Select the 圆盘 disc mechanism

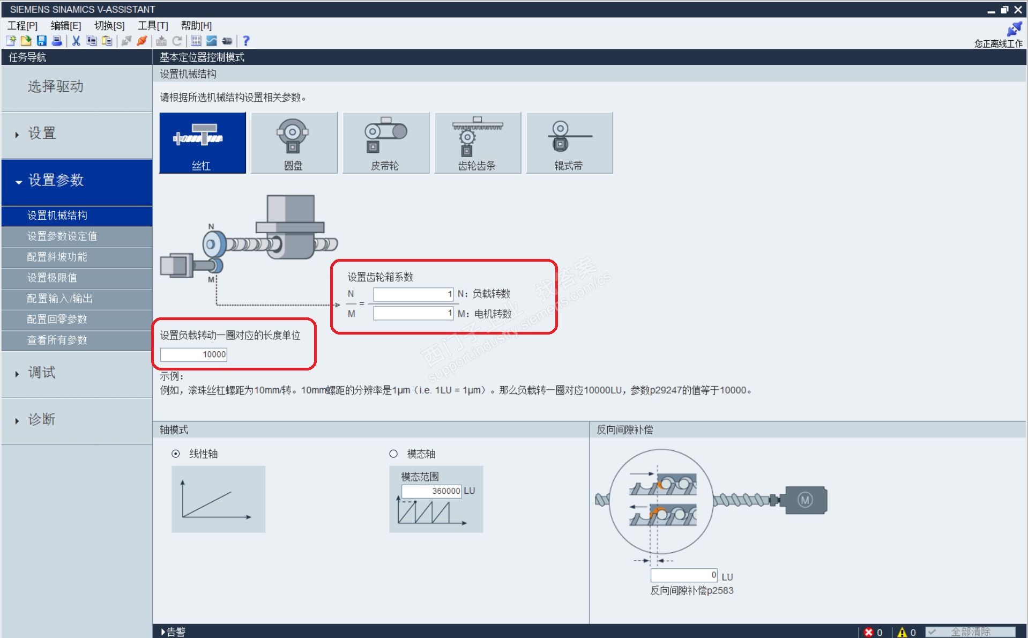point(294,143)
